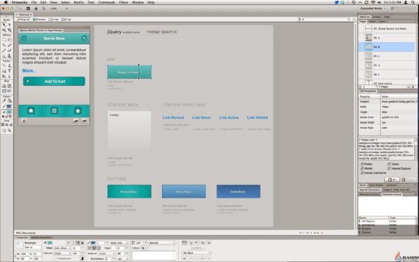
Task: Select the Slice tool
Action: pyautogui.click(x=9, y=86)
